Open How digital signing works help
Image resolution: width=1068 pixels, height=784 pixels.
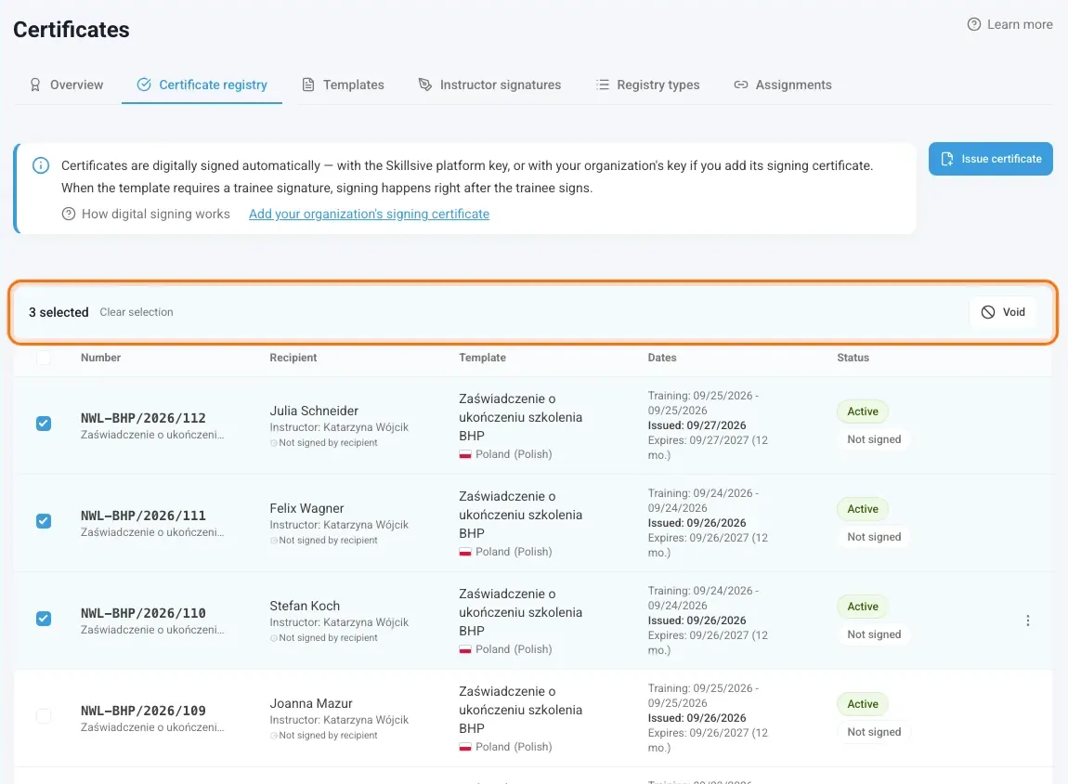click(146, 214)
